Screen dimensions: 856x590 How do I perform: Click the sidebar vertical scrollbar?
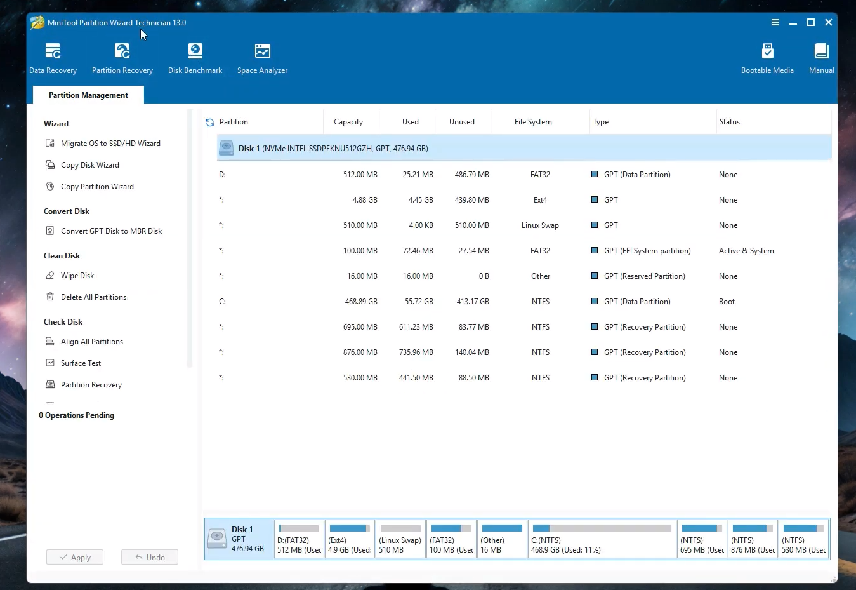click(189, 239)
